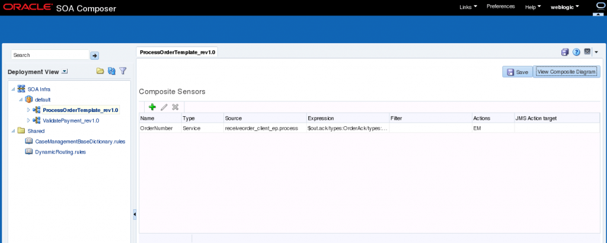Open CaseManagementBaseDictionary.rules
607x243 pixels.
coord(80,142)
